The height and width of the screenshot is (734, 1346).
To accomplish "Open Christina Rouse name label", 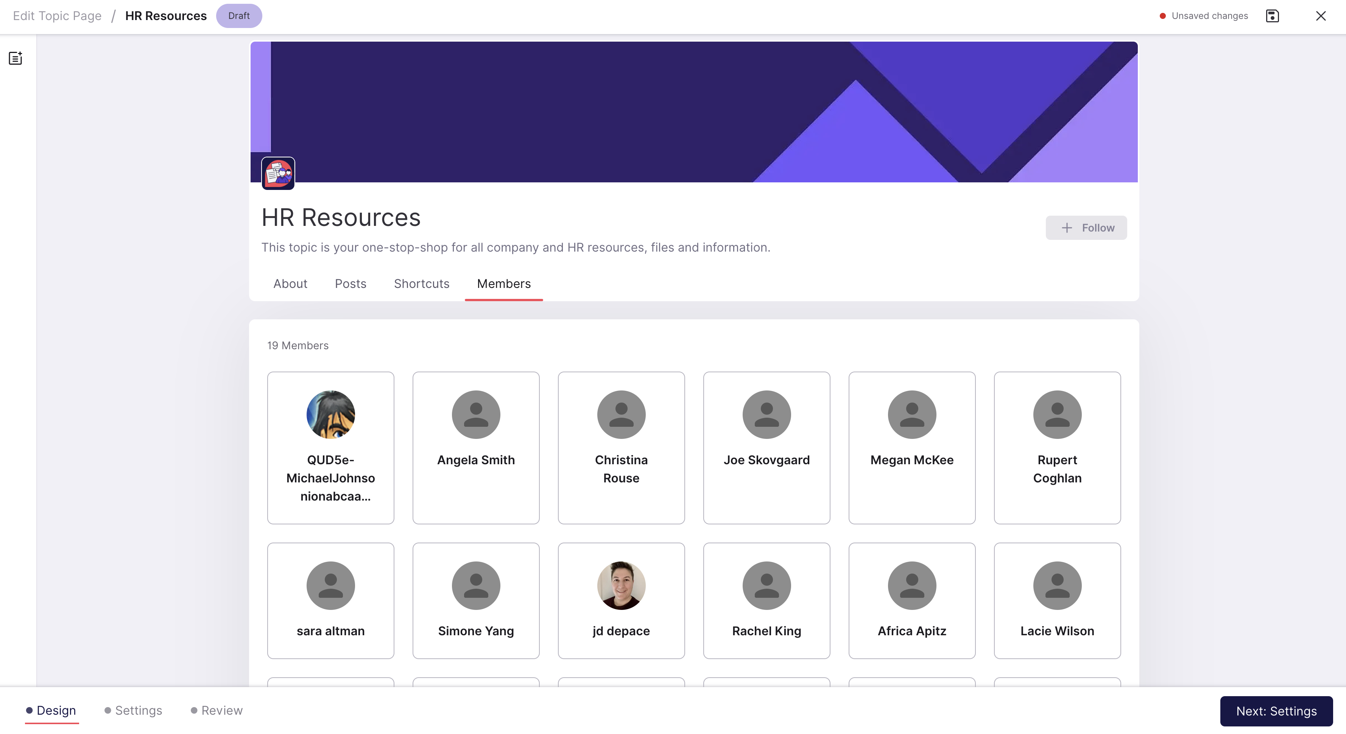I will (x=621, y=469).
